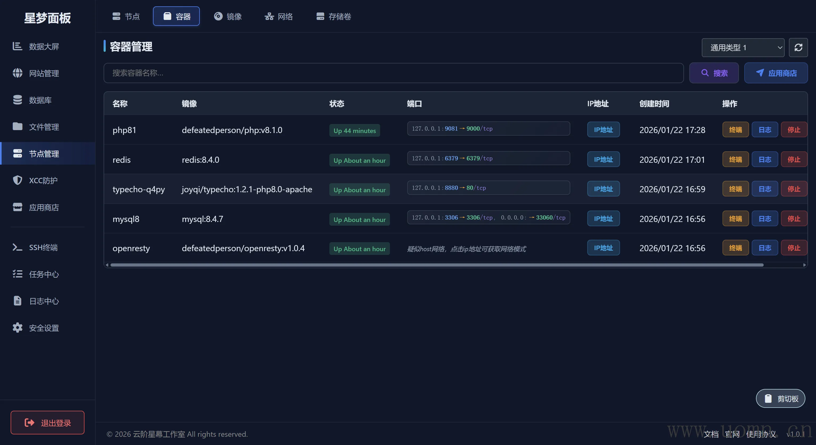Open the 网络 tab
The image size is (816, 445).
[279, 16]
